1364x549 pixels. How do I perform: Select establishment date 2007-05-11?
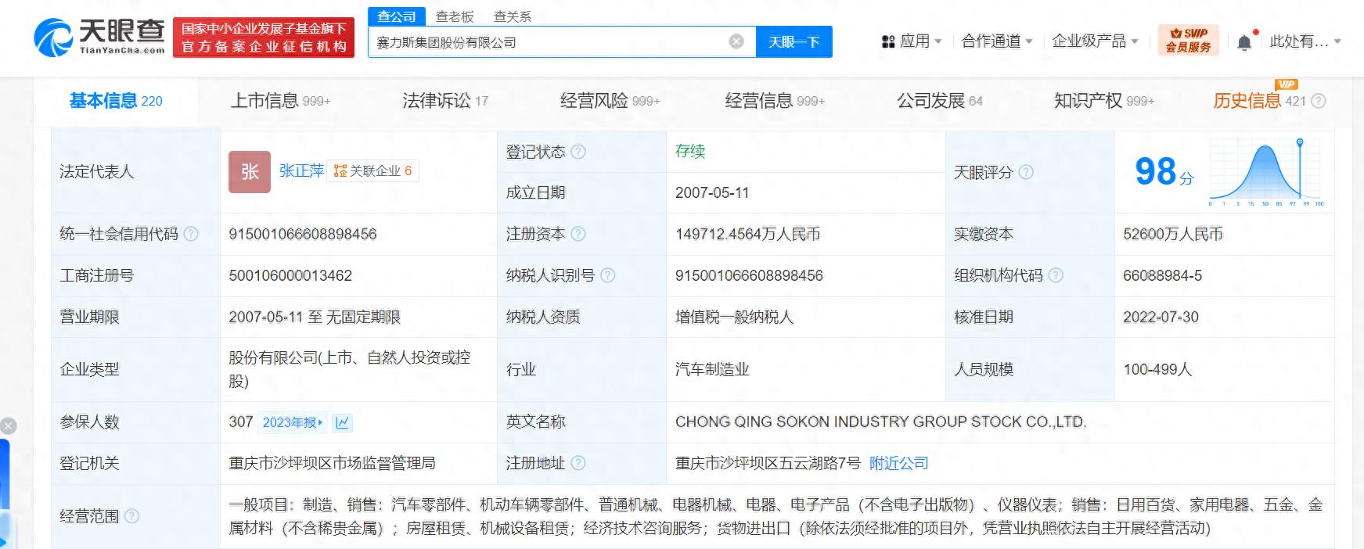coord(712,192)
